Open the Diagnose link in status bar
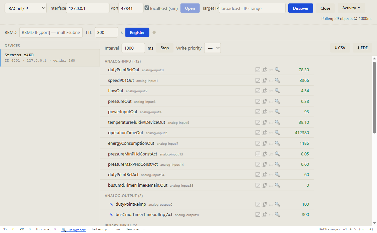377x233 pixels. coord(77,230)
